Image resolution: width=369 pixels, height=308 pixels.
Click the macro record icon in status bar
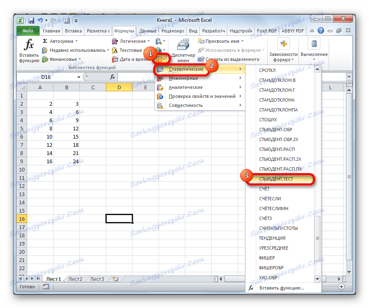point(46,287)
